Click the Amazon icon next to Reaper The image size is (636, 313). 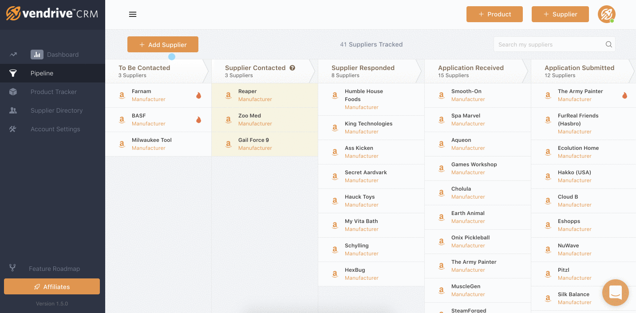(228, 95)
